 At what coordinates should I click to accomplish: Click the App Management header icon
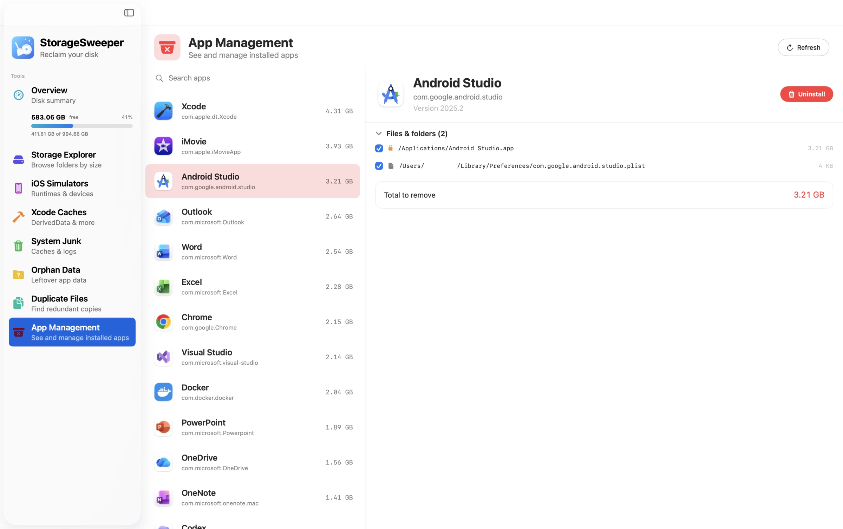pyautogui.click(x=167, y=47)
